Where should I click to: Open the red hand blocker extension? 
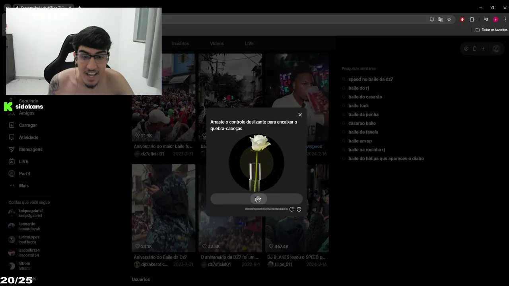click(x=462, y=19)
